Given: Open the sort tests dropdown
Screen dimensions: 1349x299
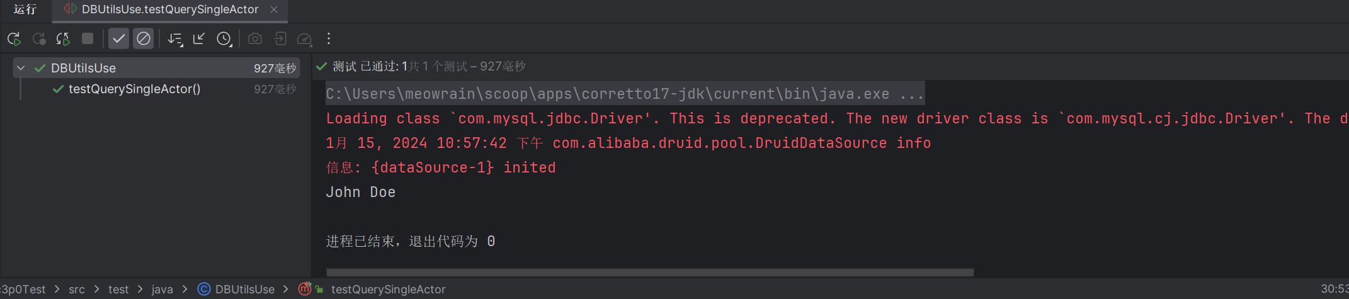Looking at the screenshot, I should point(175,39).
